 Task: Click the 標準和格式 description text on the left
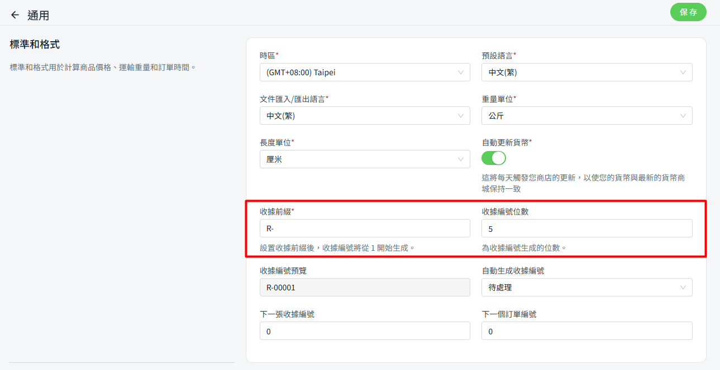pos(103,67)
